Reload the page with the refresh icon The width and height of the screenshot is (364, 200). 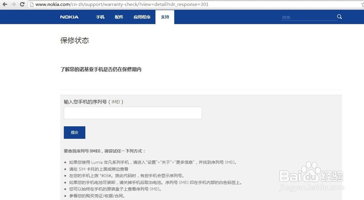pos(22,4)
